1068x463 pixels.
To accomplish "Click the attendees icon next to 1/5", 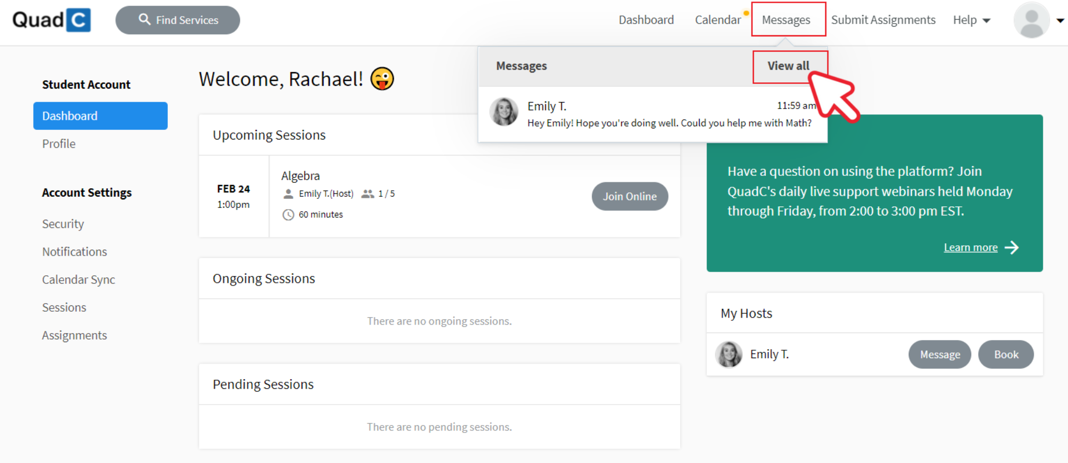I will (367, 194).
